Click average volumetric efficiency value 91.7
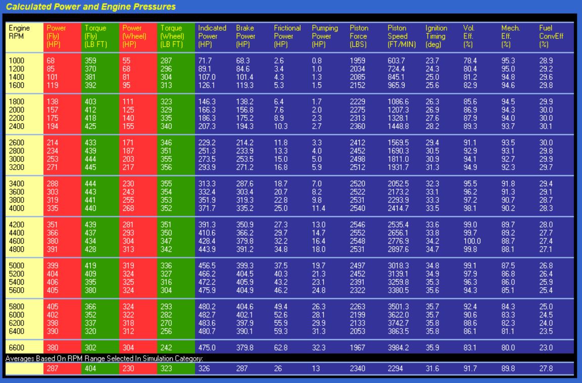 click(470, 368)
